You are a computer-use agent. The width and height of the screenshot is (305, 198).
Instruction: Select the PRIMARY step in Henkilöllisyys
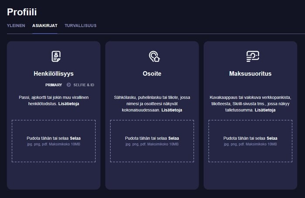pyautogui.click(x=54, y=85)
